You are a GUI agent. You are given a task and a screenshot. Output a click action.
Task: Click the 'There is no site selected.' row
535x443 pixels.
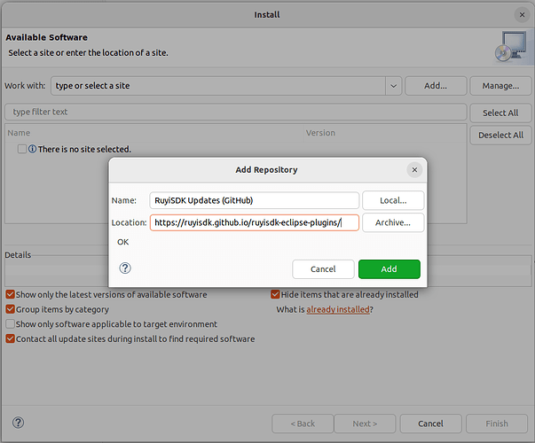pos(235,149)
